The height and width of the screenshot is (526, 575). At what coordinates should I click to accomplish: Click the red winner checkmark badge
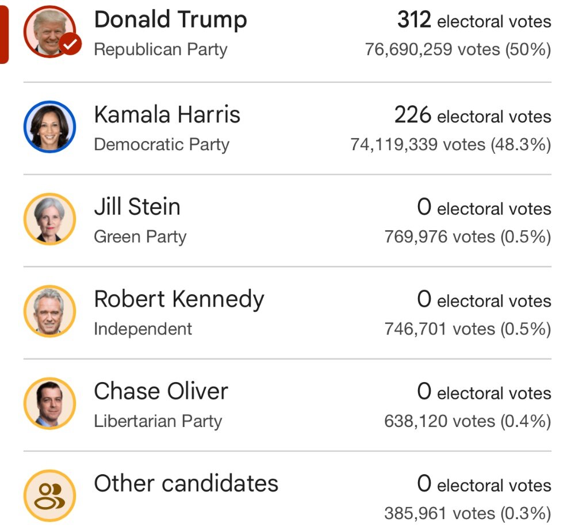coord(70,44)
